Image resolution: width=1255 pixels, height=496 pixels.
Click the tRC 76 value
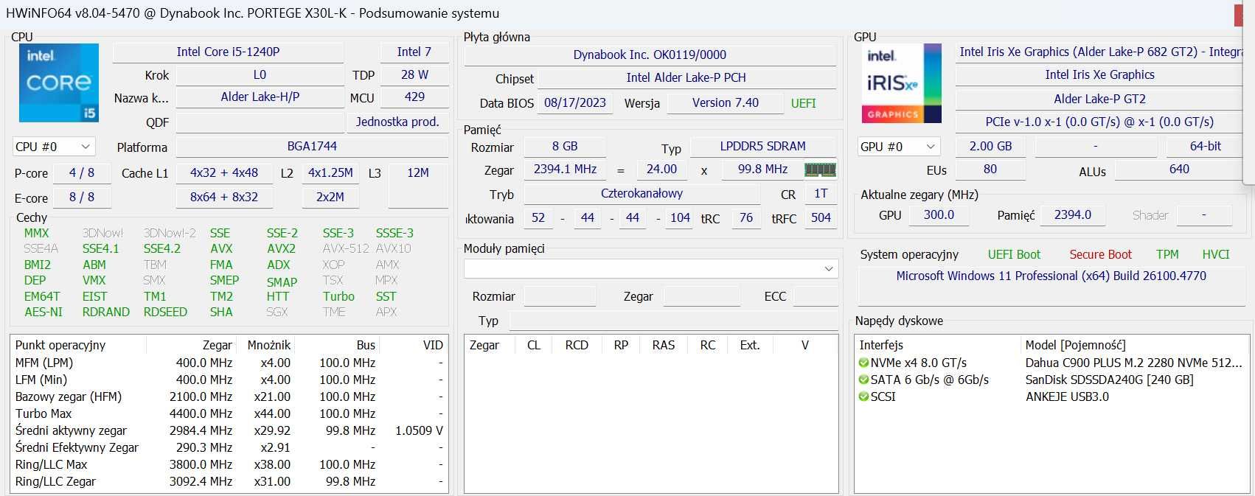click(x=745, y=217)
